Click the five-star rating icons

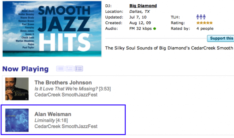[204, 23]
